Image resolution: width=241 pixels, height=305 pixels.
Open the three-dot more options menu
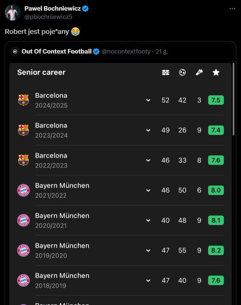point(232,9)
